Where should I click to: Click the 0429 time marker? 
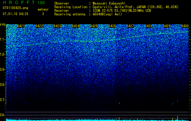(x=167, y=26)
